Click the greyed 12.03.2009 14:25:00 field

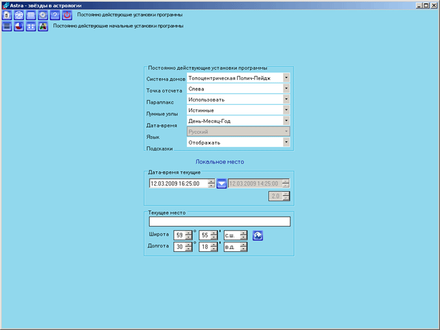(258, 184)
